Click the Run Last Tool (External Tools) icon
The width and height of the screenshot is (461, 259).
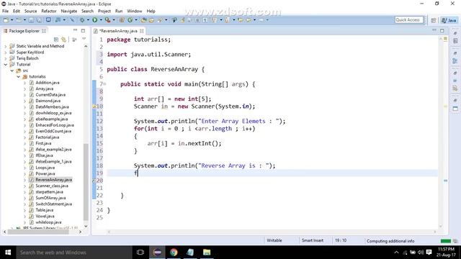tap(107, 20)
